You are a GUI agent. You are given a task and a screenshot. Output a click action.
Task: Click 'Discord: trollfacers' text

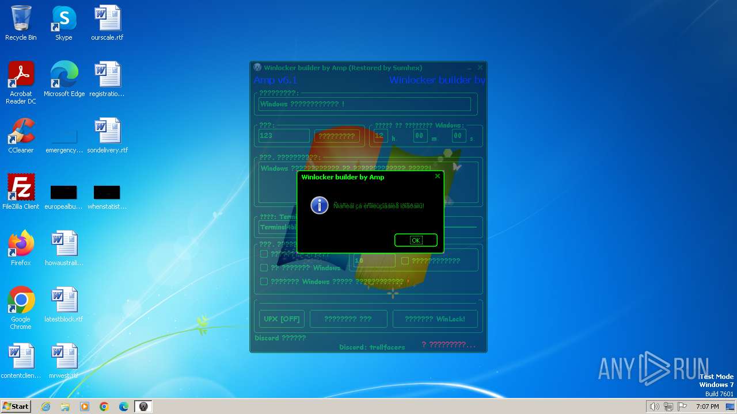(372, 347)
